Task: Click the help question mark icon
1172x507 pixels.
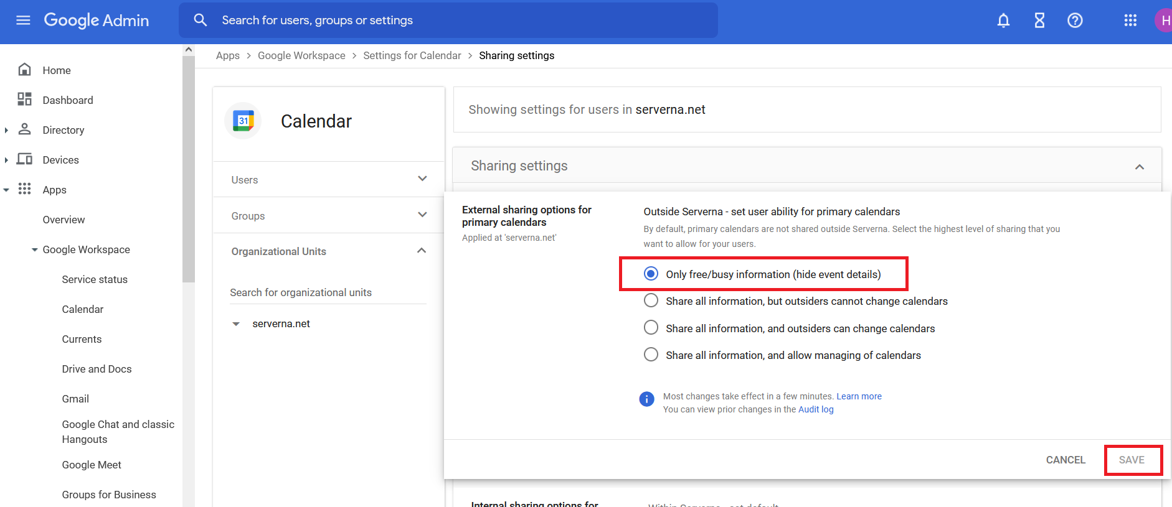Action: pyautogui.click(x=1075, y=21)
